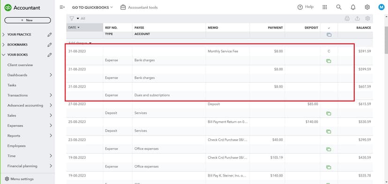Viewport: 388px width, 184px height.
Task: Expand the Transactions submenu
Action: 51,95
